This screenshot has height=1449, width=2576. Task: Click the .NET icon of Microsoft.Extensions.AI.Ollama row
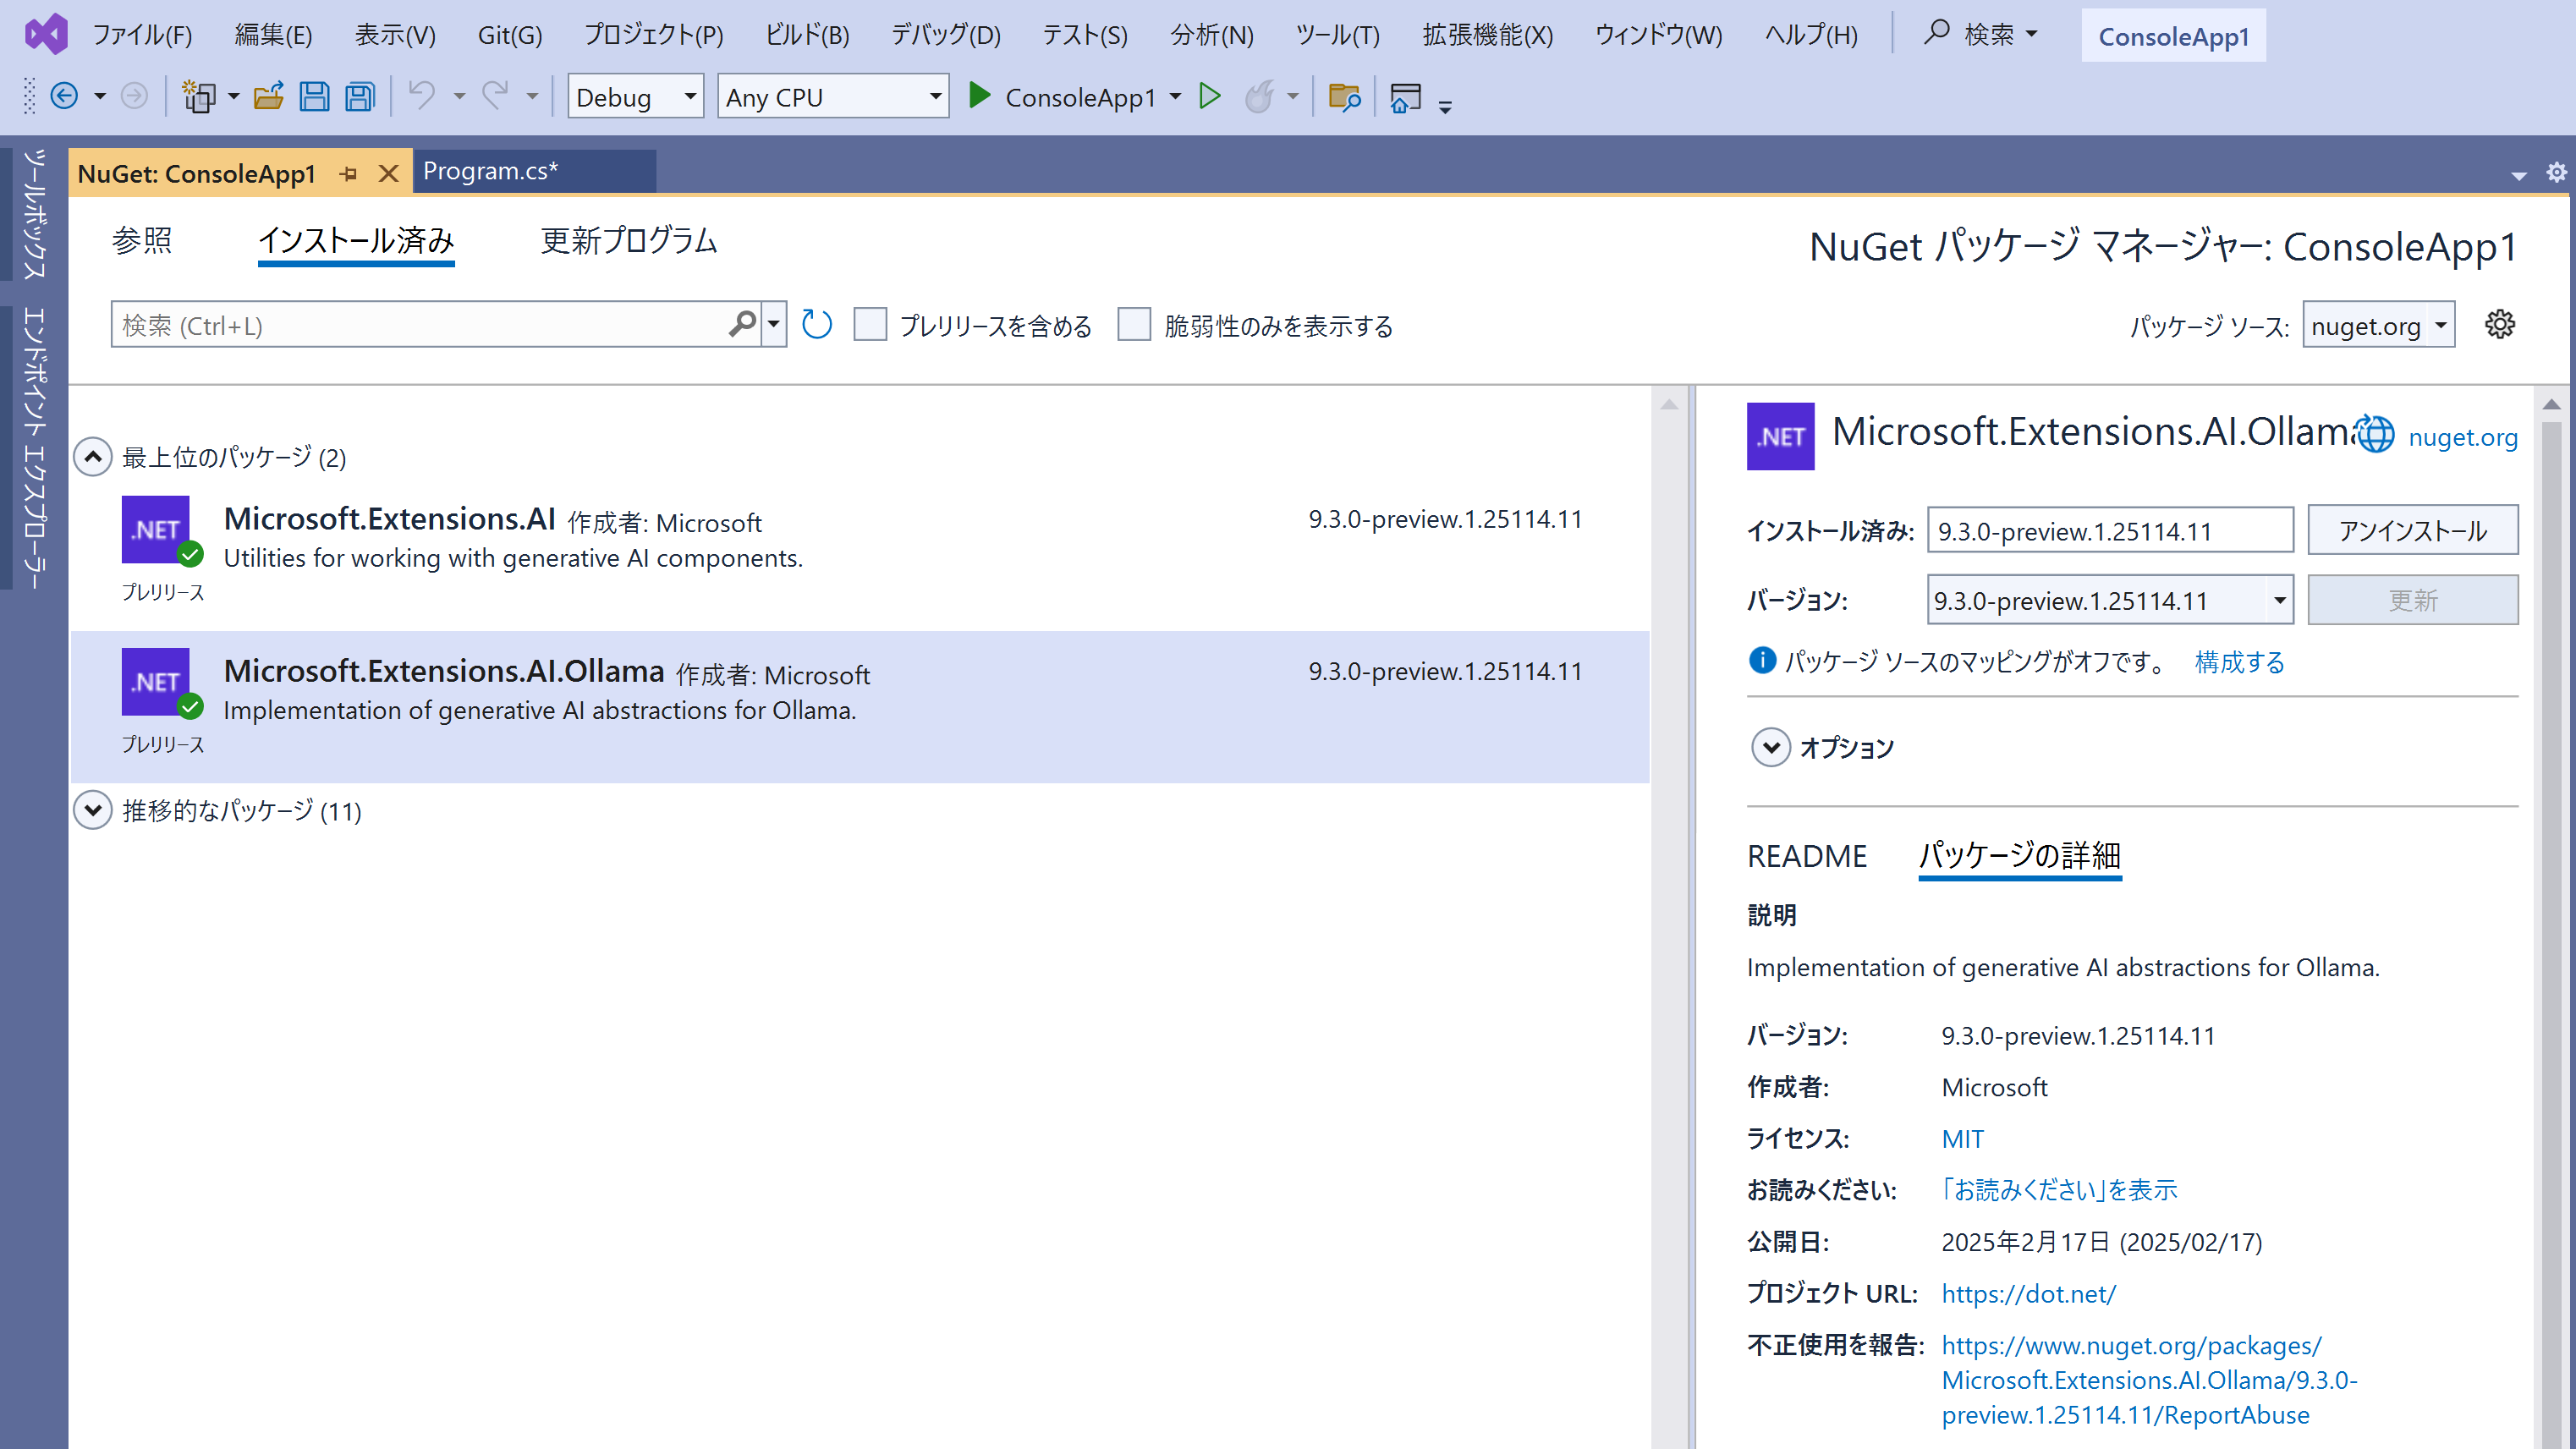click(156, 682)
